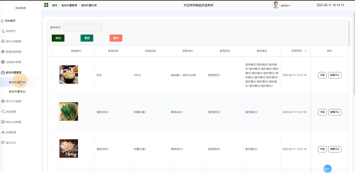Click the 冰箱食材管理 grid icon
355x173 pixels.
3,62
